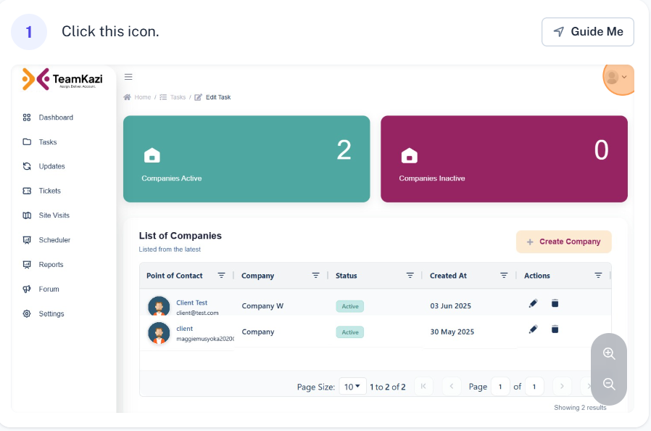This screenshot has height=431, width=651.
Task: Click the zoom out magnifier
Action: pos(609,384)
